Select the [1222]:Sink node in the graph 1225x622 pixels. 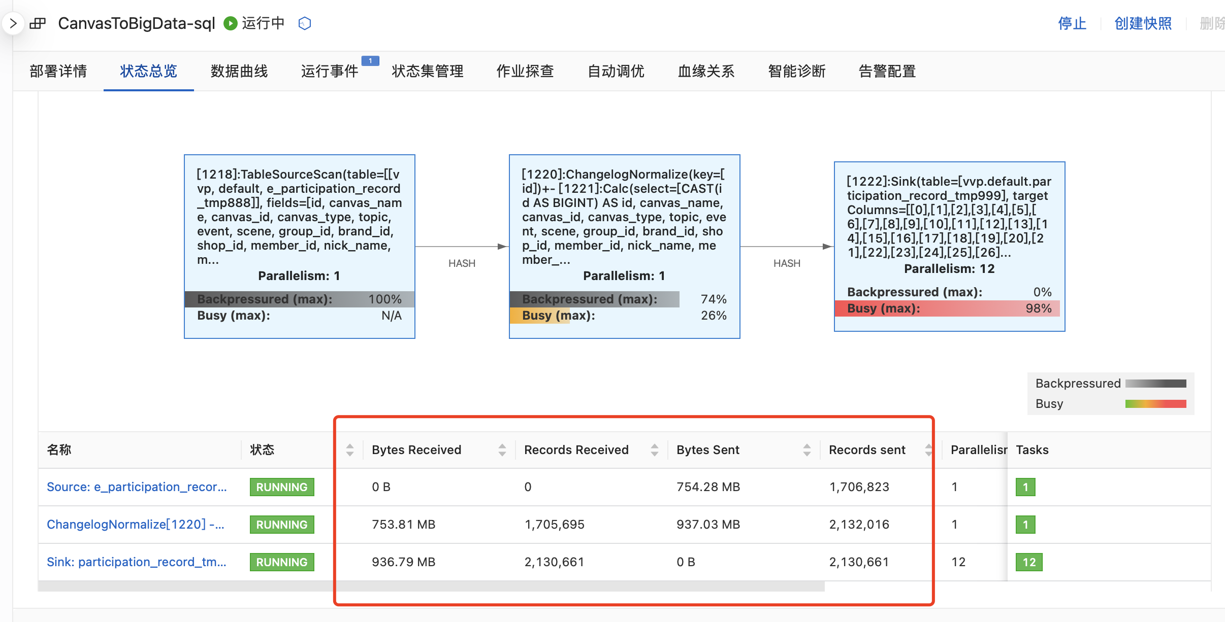coord(949,246)
